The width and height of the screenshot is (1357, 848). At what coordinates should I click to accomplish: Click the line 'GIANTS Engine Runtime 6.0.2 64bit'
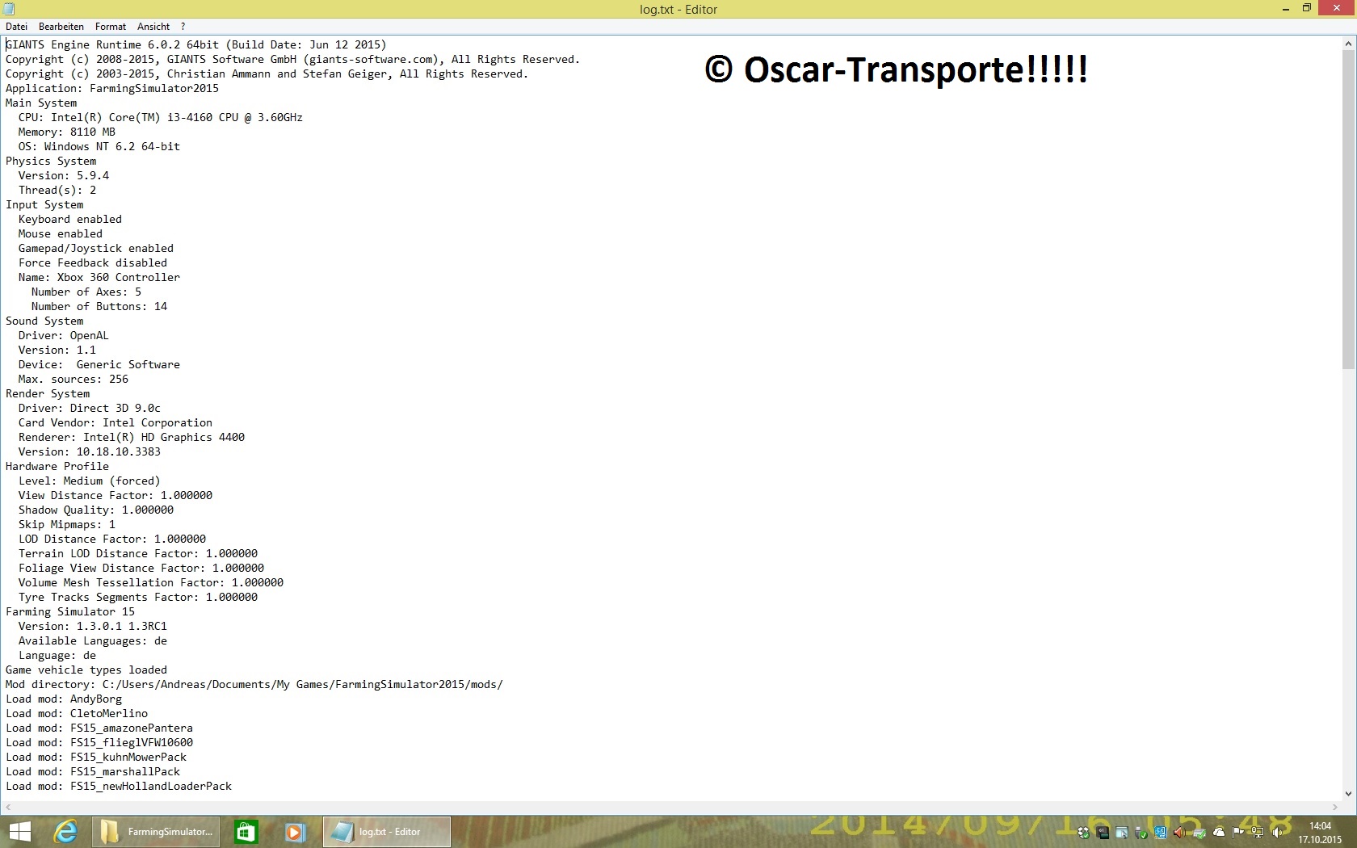click(x=196, y=45)
